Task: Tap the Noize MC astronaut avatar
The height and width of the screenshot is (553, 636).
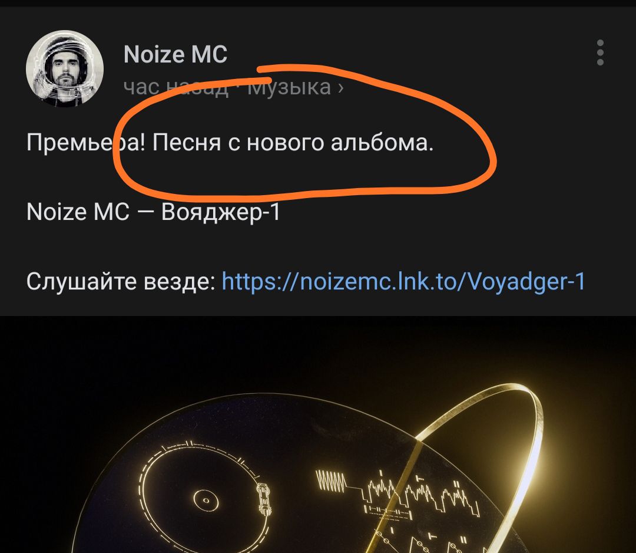Action: (x=65, y=68)
